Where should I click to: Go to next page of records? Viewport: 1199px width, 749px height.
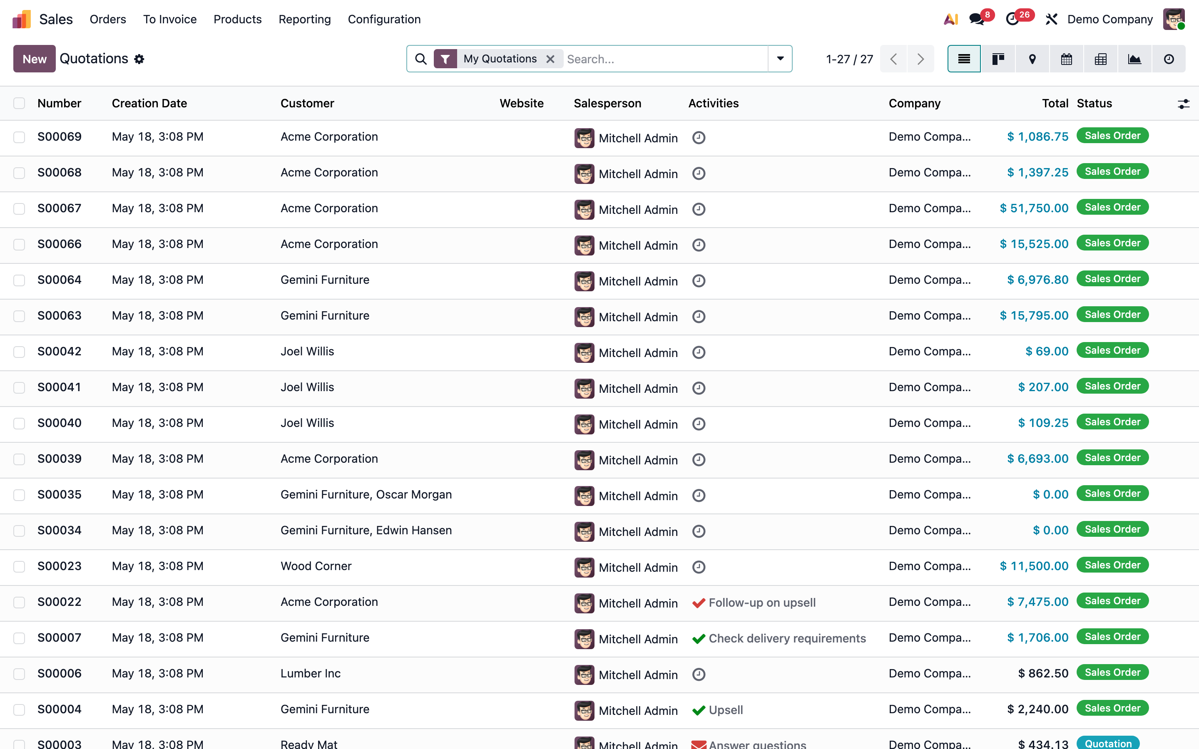tap(920, 59)
